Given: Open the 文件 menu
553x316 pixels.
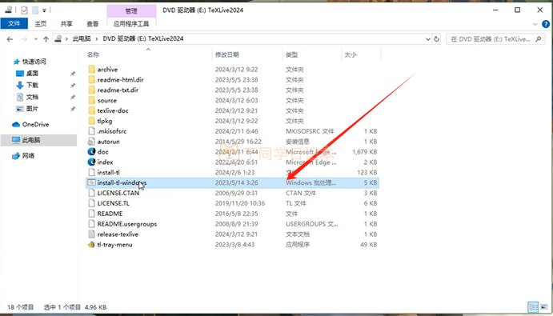Looking at the screenshot, I should coord(14,24).
